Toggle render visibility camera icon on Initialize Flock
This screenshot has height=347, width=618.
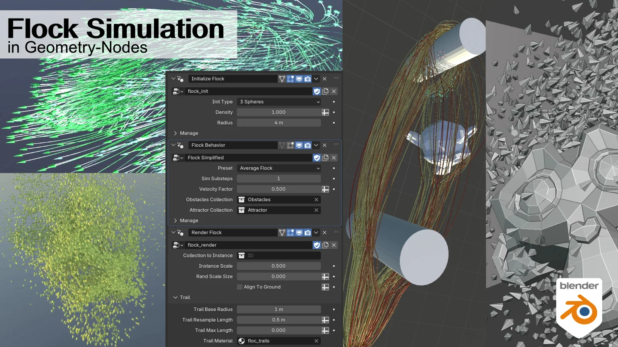[x=307, y=79]
